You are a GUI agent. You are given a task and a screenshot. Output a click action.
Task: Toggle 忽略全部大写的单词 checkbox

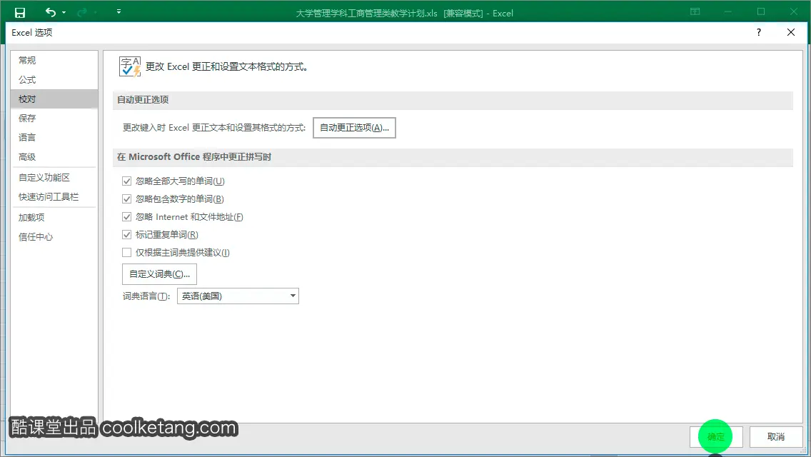(127, 181)
